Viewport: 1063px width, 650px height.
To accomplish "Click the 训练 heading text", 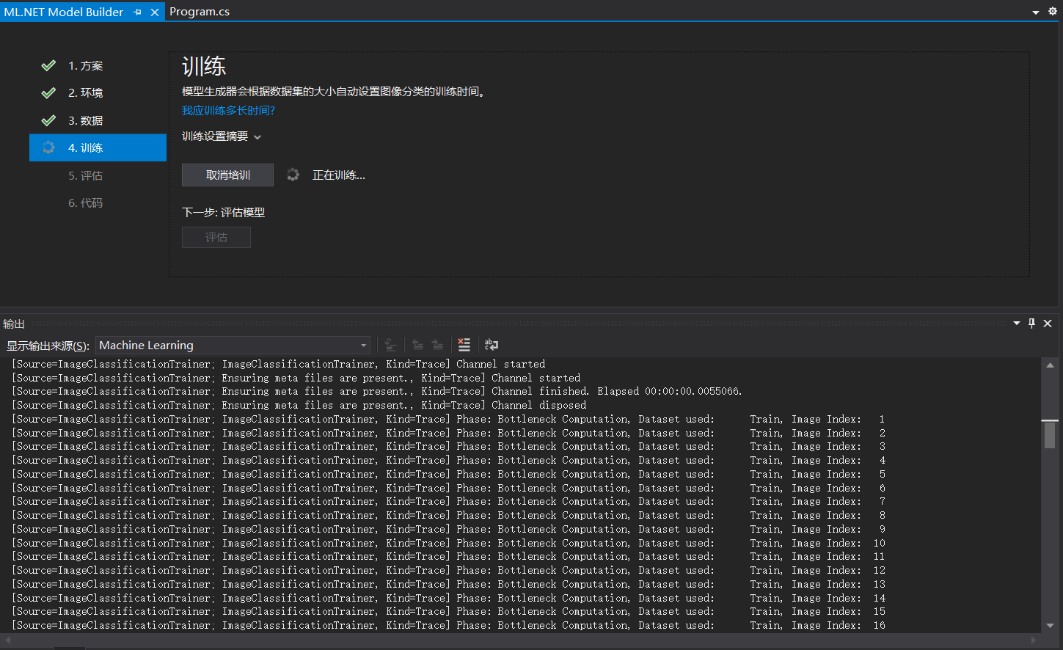I will 204,67.
